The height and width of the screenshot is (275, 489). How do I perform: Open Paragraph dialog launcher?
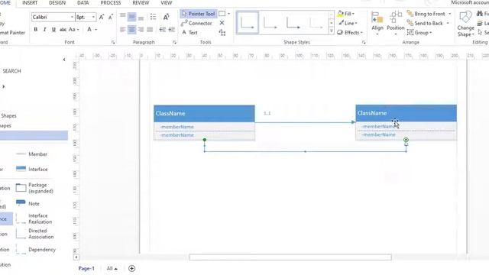coord(174,42)
